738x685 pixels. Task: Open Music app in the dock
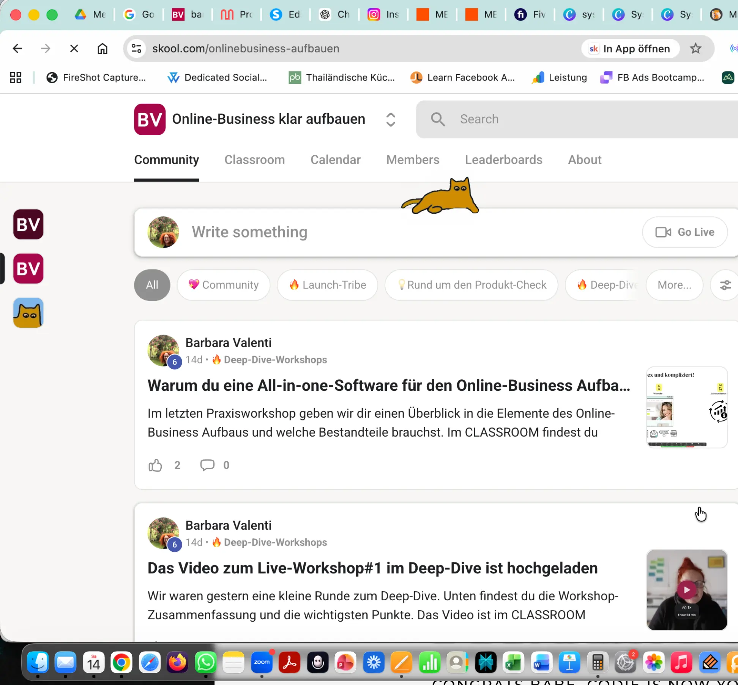pos(681,662)
